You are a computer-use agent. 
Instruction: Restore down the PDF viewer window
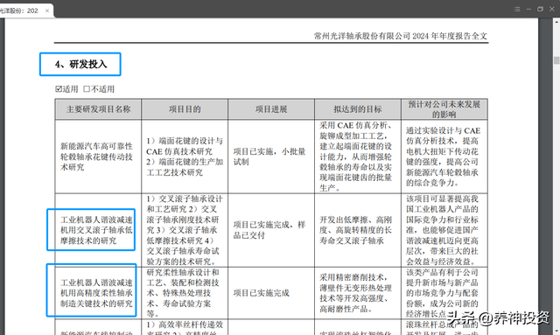click(x=541, y=10)
